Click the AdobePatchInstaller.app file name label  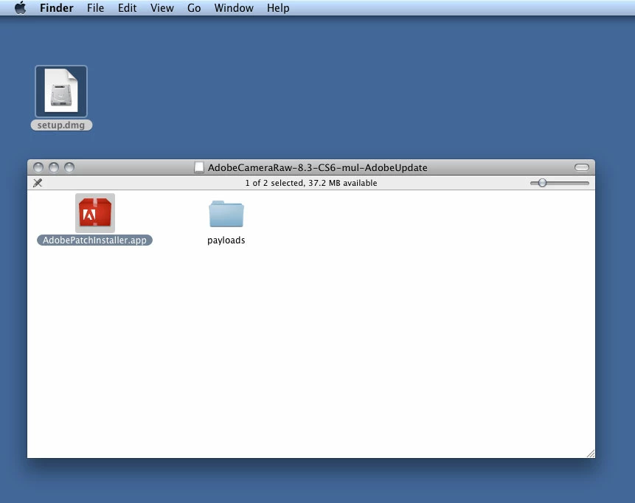pos(94,240)
